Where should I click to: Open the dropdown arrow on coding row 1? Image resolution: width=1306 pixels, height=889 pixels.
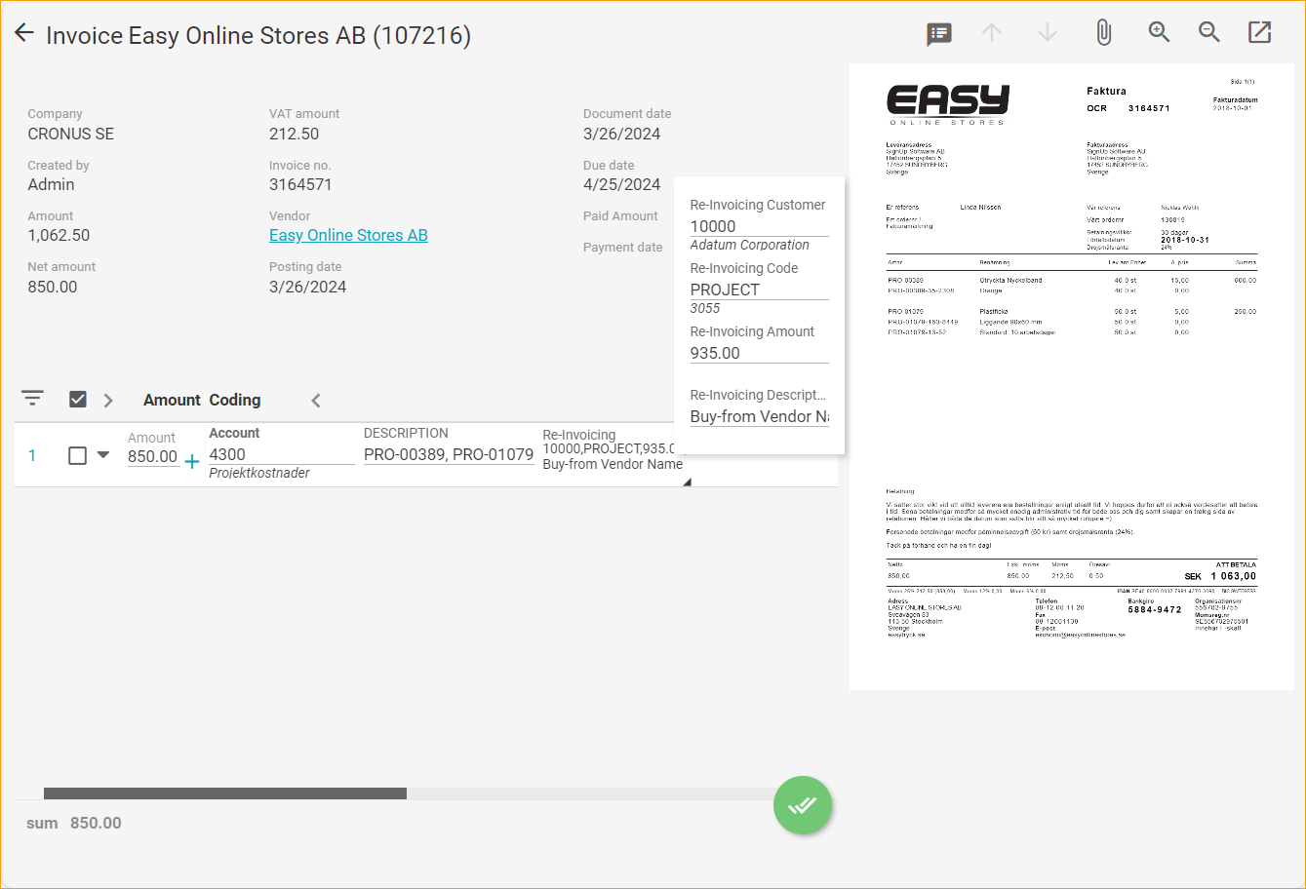[103, 454]
